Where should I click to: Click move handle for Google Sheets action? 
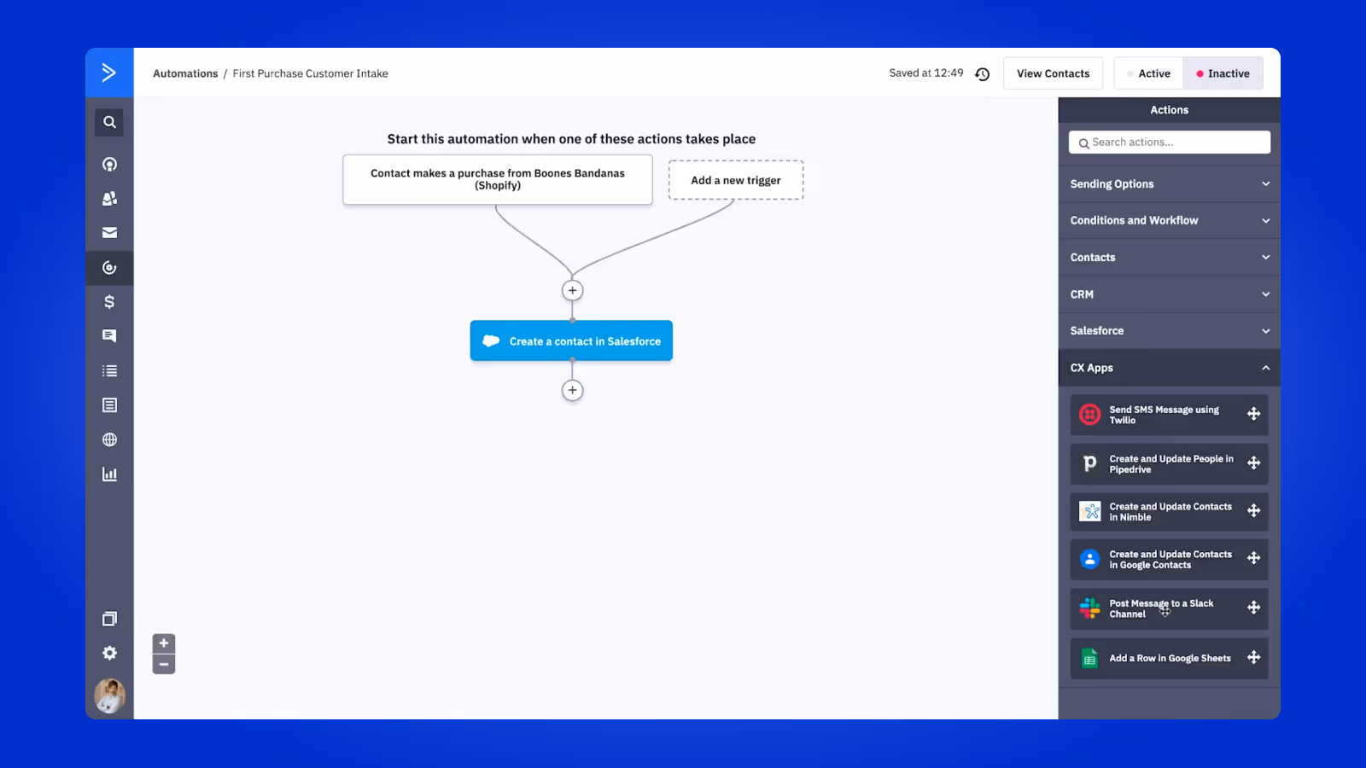click(x=1253, y=657)
